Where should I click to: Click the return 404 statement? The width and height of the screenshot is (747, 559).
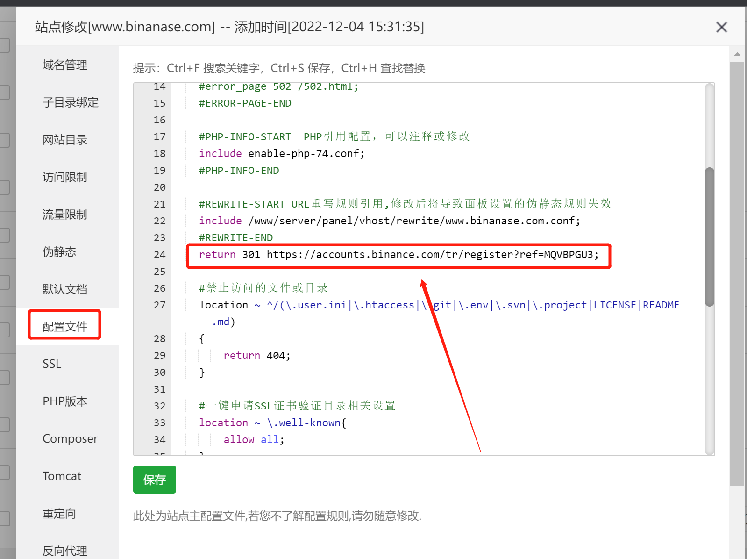[x=257, y=356]
